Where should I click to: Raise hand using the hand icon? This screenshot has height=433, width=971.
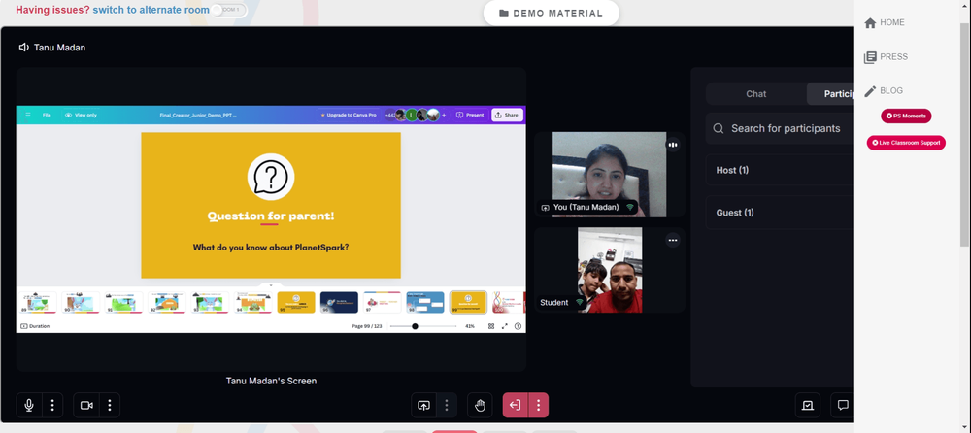480,405
